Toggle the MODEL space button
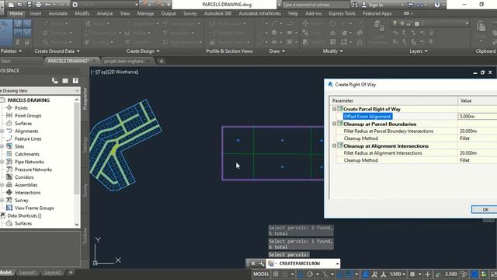497x280 pixels. 261,274
